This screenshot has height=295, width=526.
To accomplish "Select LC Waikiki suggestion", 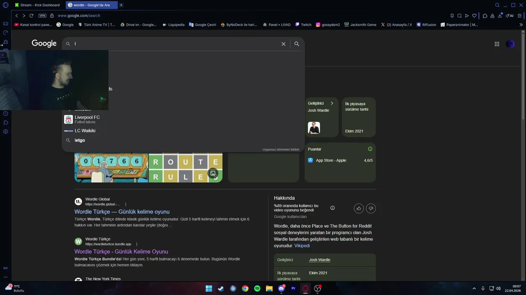I will [183, 131].
